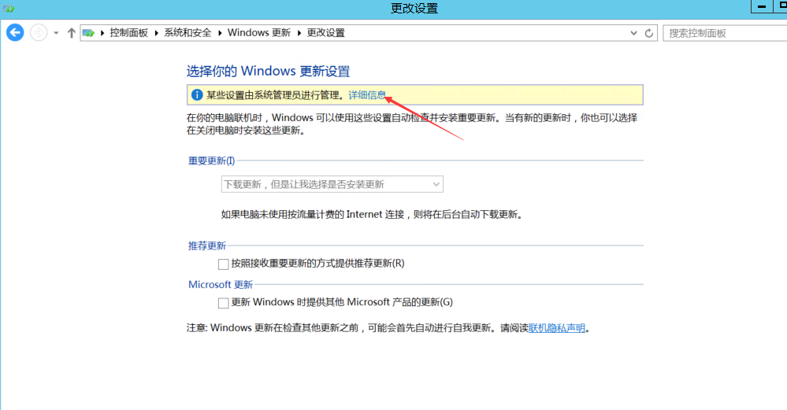This screenshot has width=787, height=410.
Task: Expand arrow before Windows 更新 breadcrumb
Action: pyautogui.click(x=220, y=33)
